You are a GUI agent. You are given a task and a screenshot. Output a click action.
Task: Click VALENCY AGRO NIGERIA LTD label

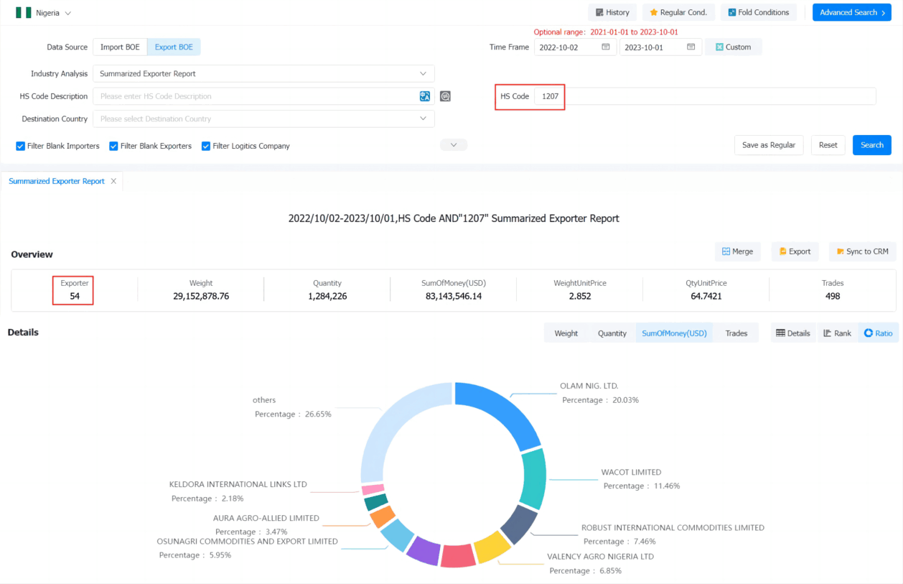point(601,556)
